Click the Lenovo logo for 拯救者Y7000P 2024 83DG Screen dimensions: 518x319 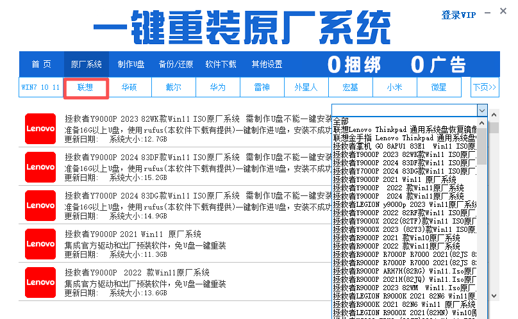pos(40,206)
